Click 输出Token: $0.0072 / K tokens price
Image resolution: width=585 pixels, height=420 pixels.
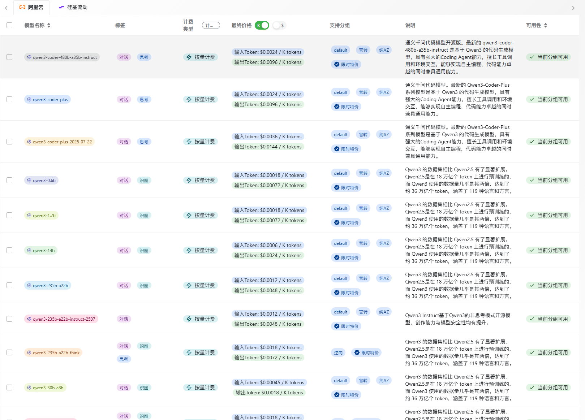pyautogui.click(x=268, y=358)
